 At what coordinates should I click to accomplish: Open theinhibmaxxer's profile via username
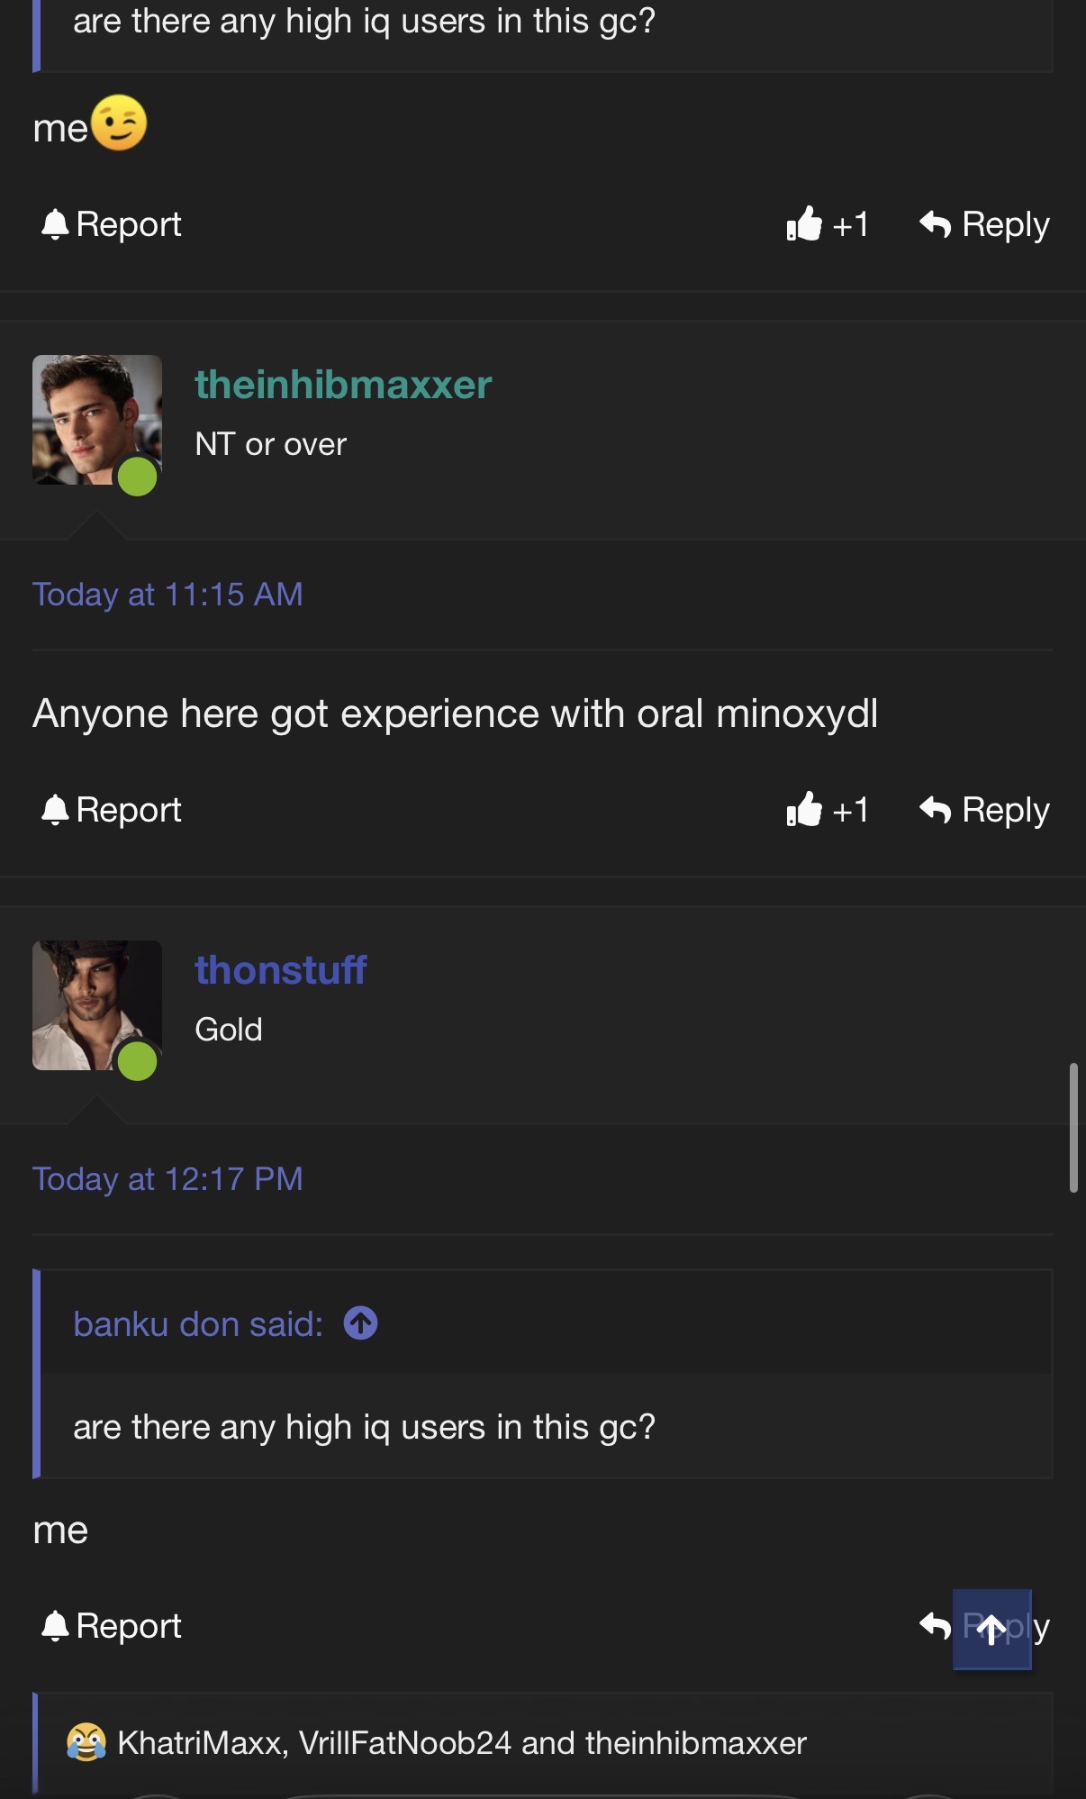click(x=343, y=385)
